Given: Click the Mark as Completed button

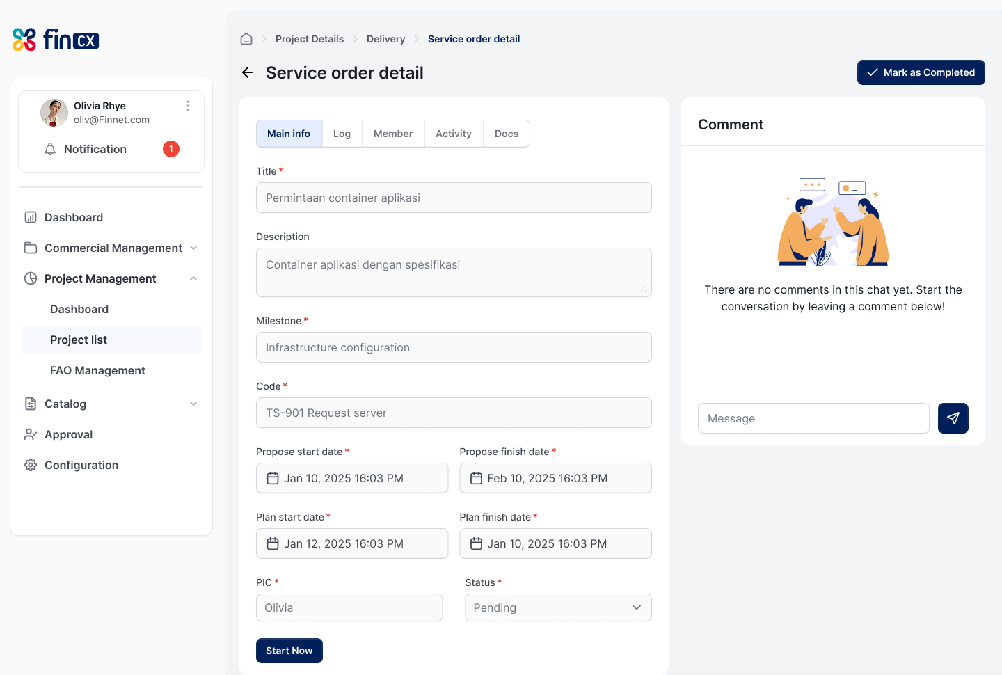Looking at the screenshot, I should 921,72.
